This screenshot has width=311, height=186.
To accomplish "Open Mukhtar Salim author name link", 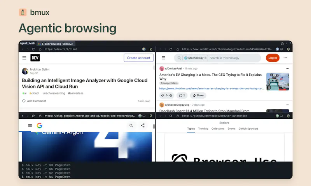I will tap(40, 70).
